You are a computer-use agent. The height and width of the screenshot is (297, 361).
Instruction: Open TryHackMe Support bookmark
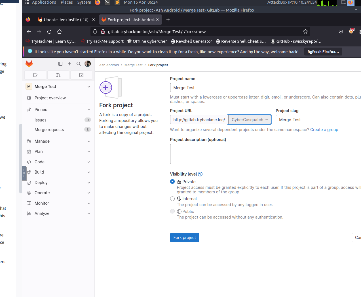coord(102,41)
